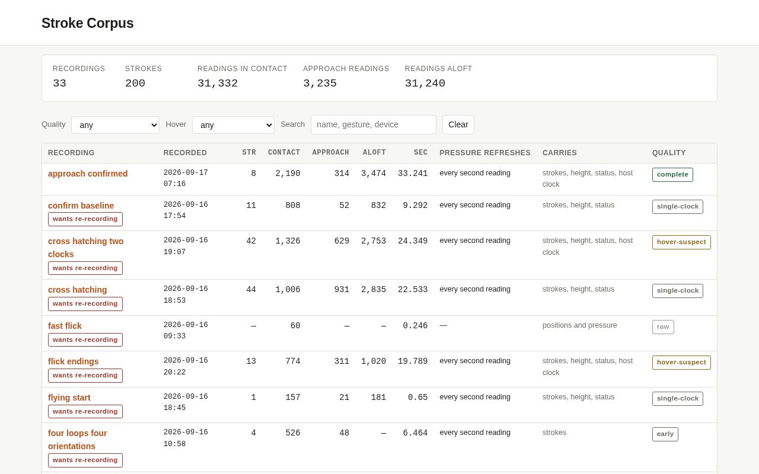Click wants re-recording tag under confirm baseline
Viewport: 759px width, 474px height.
[x=85, y=219]
